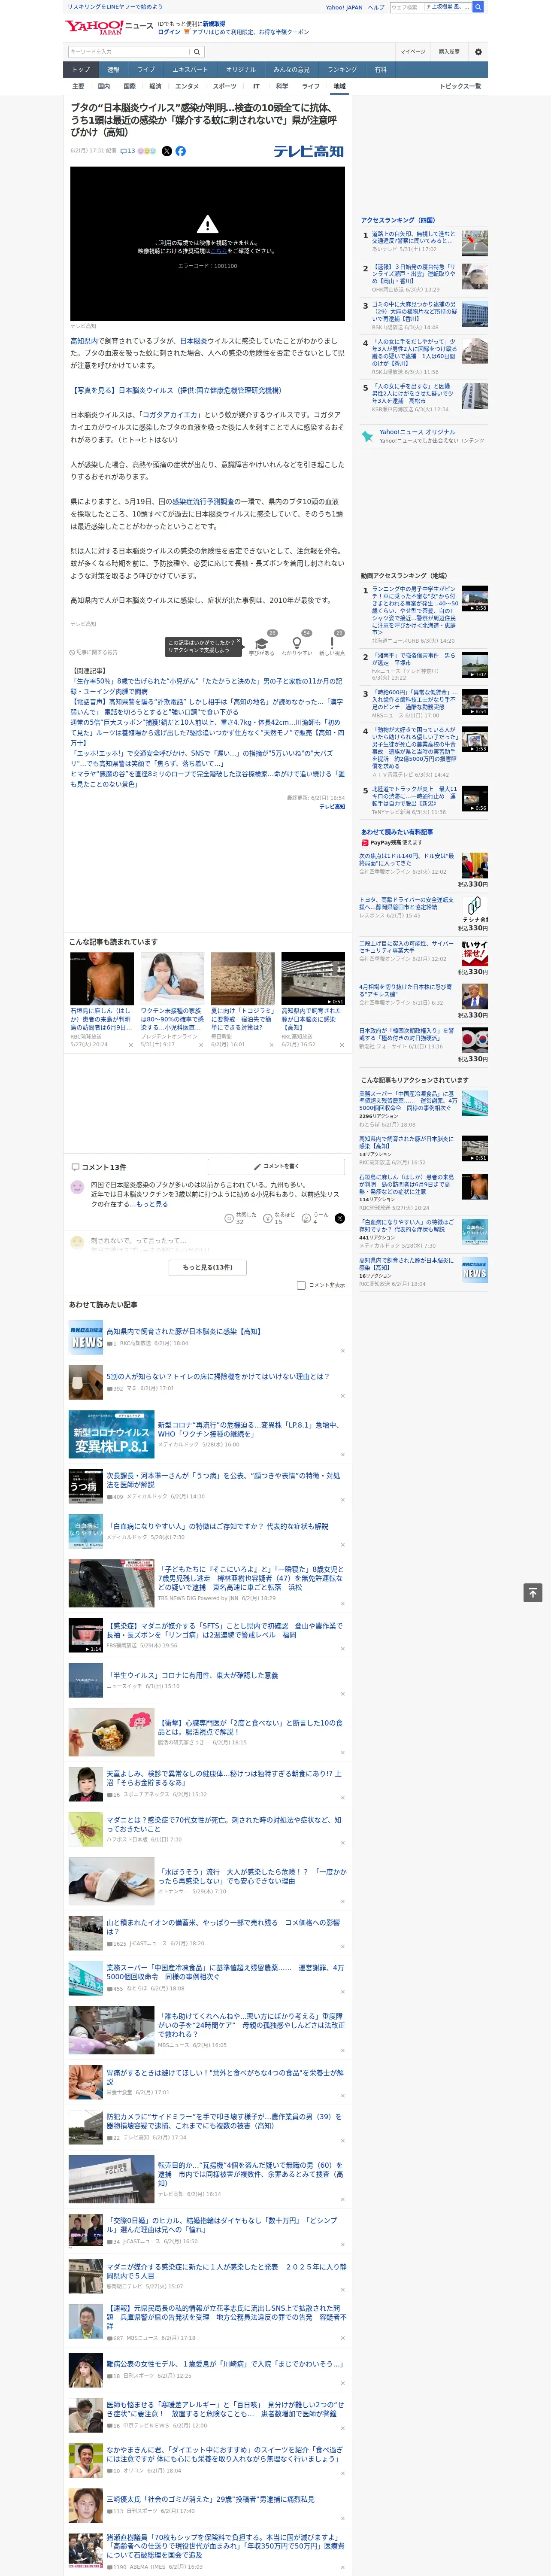Share the first comment on X
The height and width of the screenshot is (2576, 551).
(x=339, y=1218)
